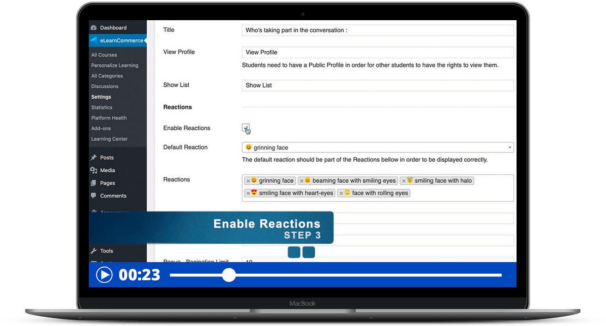Screen dimensions: 606x326
Task: Click the eLearnCommerce logo icon
Action: (x=94, y=40)
